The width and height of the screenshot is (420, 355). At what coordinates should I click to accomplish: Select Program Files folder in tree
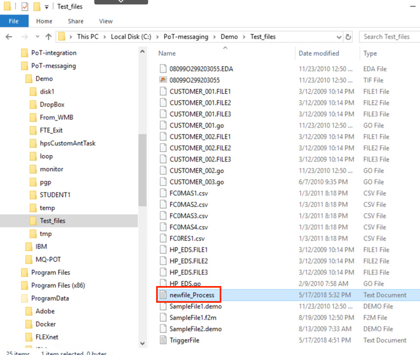click(51, 273)
